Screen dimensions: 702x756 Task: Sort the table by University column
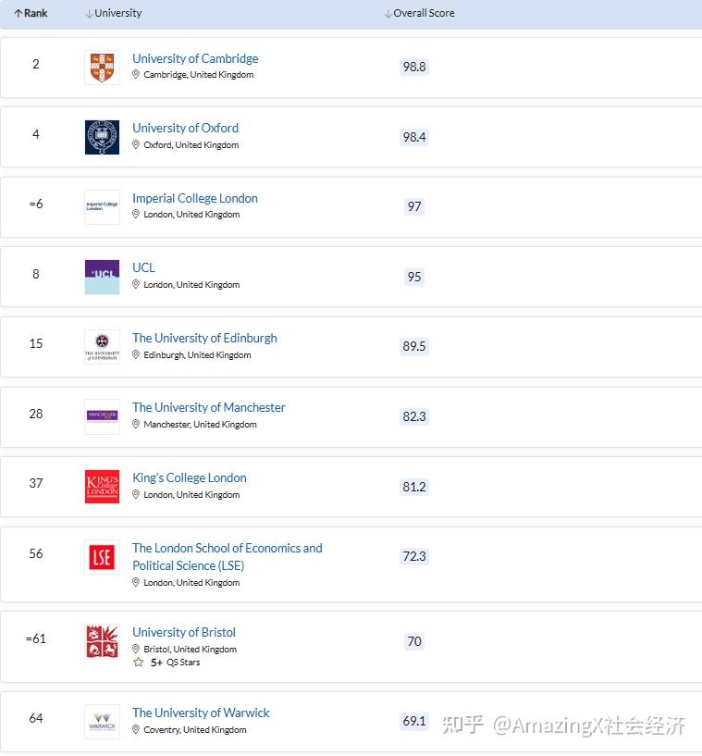tap(113, 13)
